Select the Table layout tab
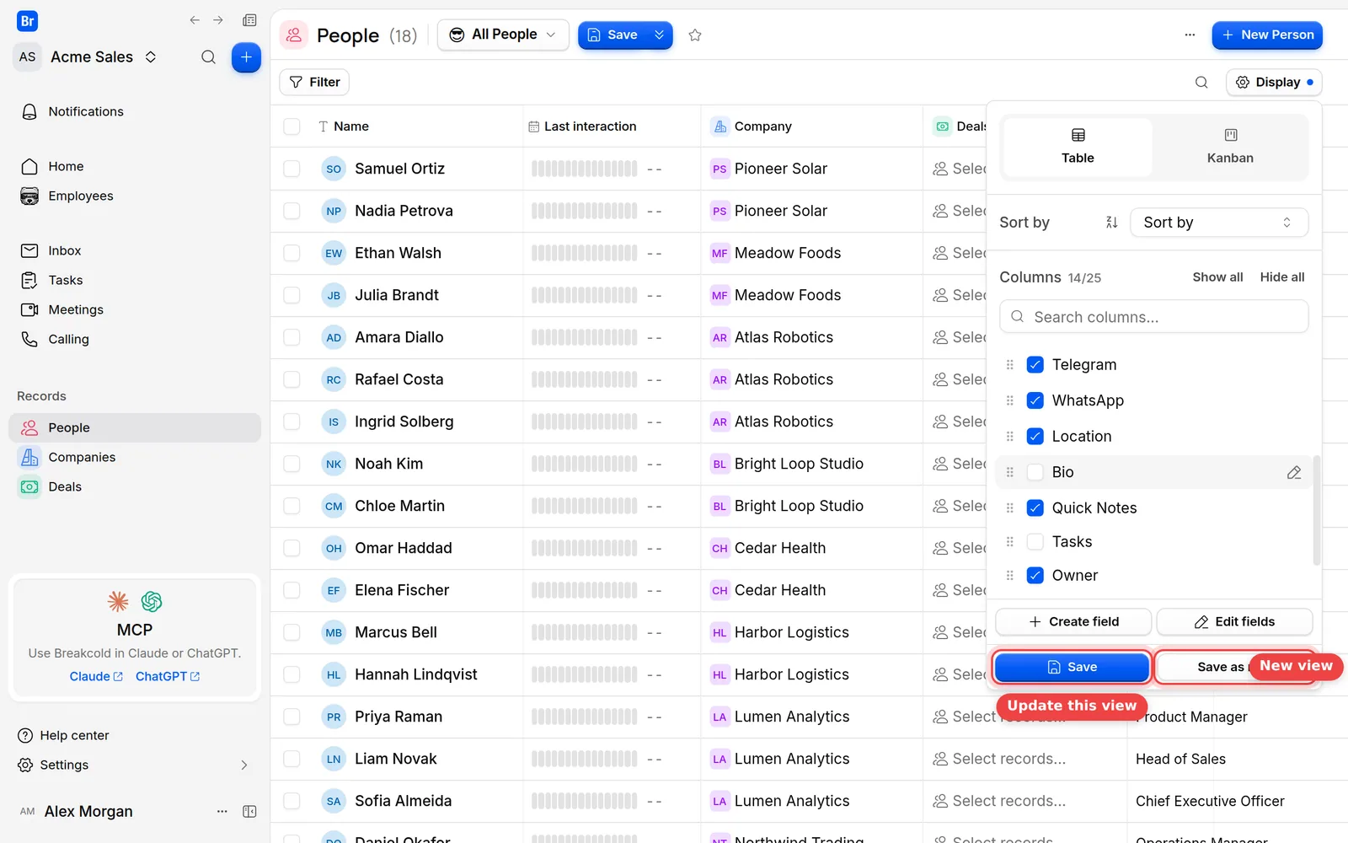The height and width of the screenshot is (843, 1348). (x=1078, y=147)
